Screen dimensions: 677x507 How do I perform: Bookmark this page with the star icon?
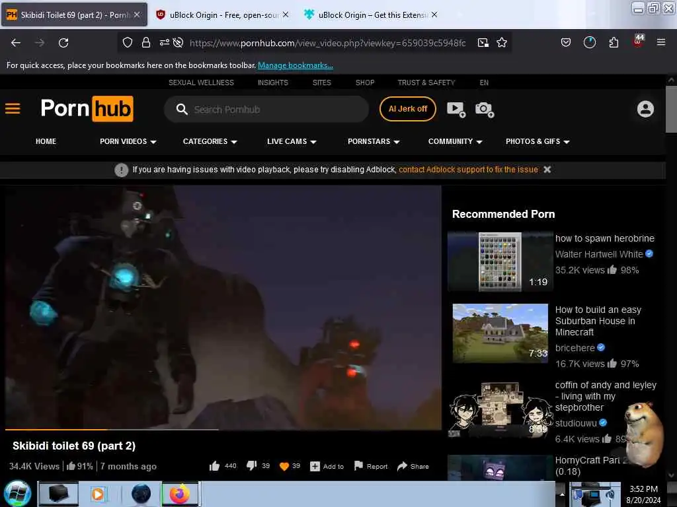coord(502,42)
